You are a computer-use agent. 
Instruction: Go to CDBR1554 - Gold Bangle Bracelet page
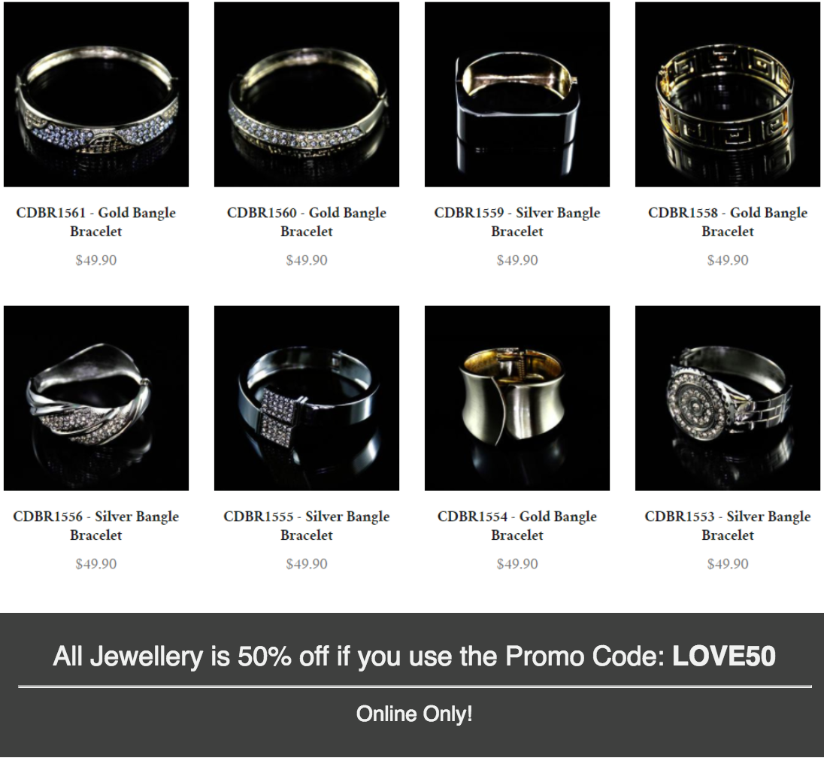[x=517, y=526]
